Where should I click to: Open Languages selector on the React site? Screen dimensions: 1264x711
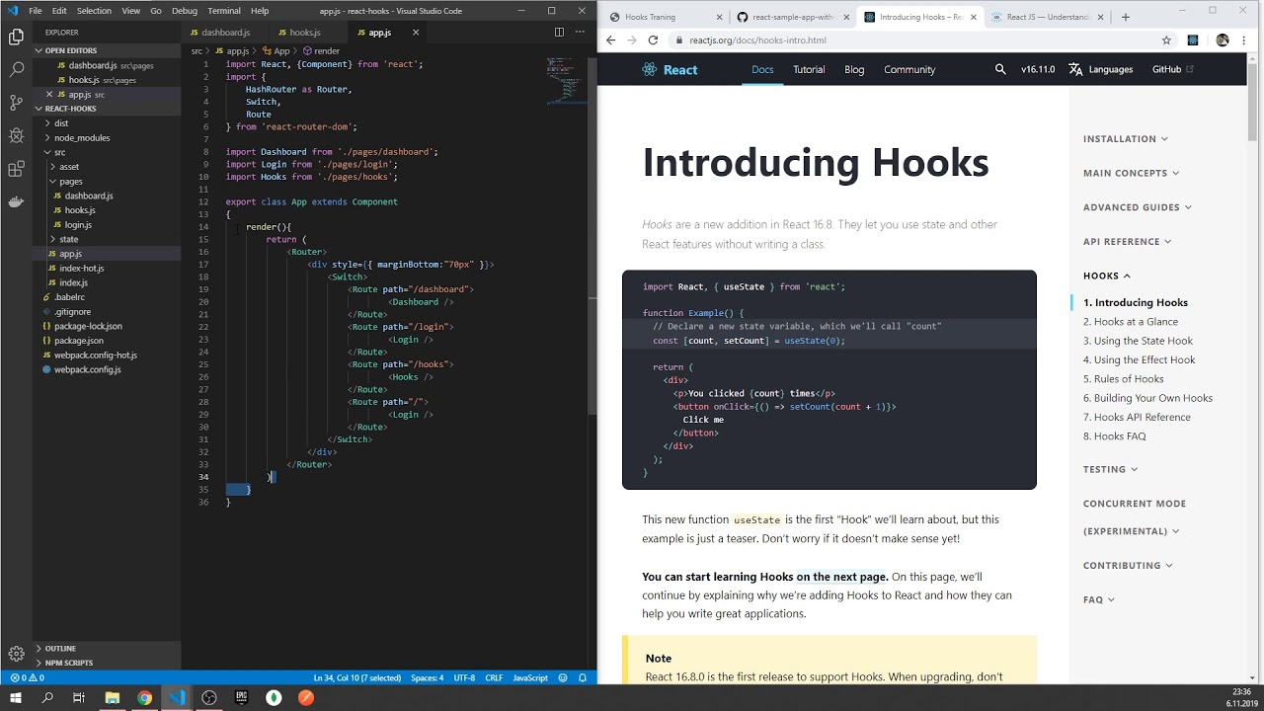1101,69
